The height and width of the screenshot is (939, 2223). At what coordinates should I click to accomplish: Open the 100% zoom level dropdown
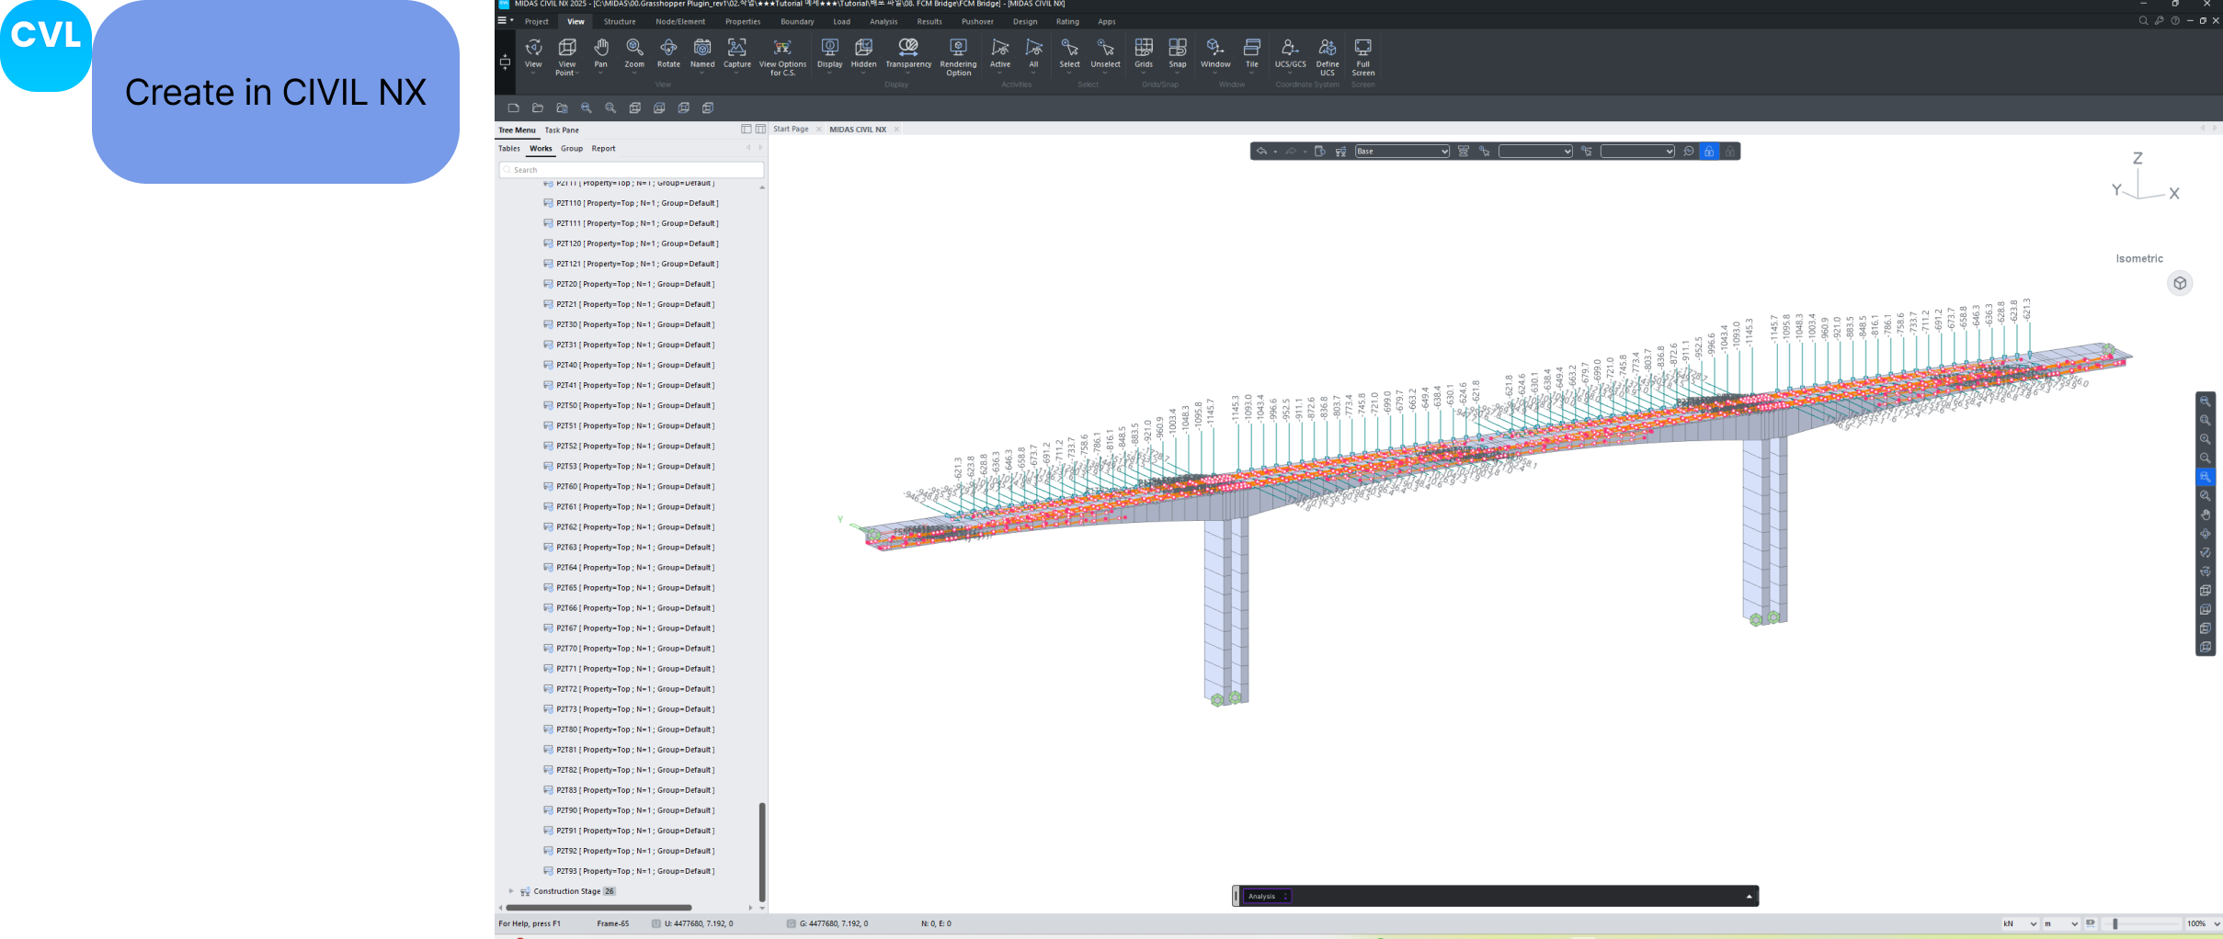(2203, 923)
